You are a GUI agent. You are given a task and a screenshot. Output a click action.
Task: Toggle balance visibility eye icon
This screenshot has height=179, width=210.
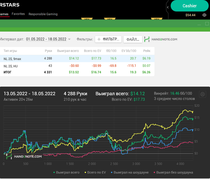click(x=204, y=15)
